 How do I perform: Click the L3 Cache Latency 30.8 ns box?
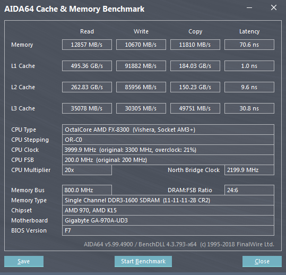pos(249,108)
